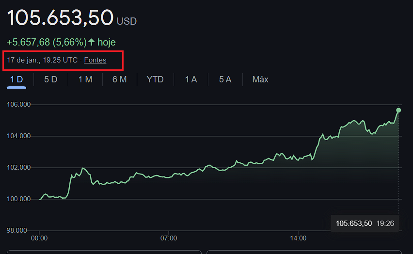Click the green endpoint dot on the chart
Viewport: 413px width, 254px height.
[x=398, y=110]
